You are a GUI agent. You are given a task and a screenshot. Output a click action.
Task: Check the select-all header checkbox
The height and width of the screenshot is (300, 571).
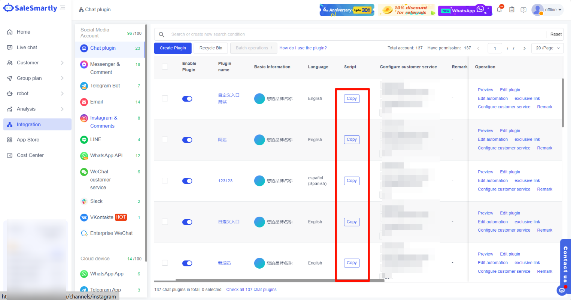(x=165, y=67)
